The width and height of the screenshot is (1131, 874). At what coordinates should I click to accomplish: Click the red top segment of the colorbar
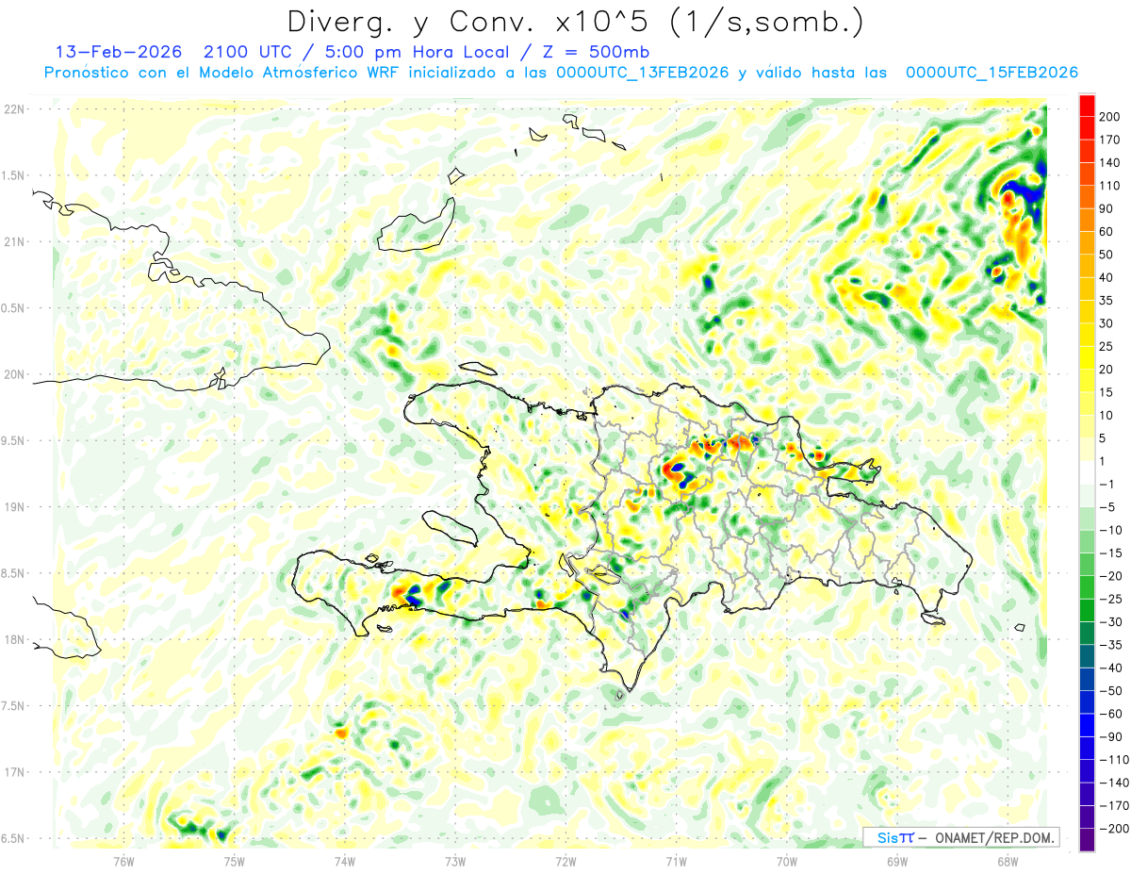[1087, 106]
